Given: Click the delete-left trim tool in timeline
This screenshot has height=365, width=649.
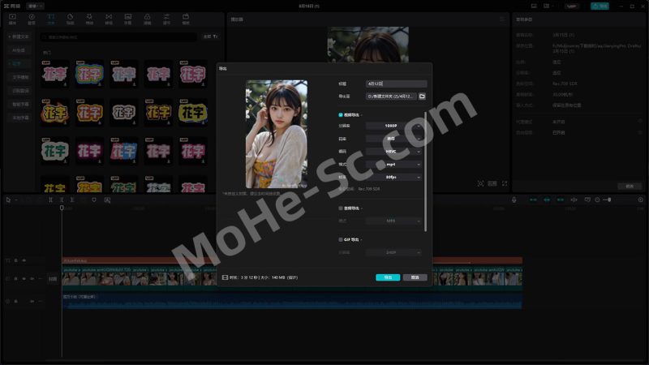Looking at the screenshot, I should (x=62, y=200).
